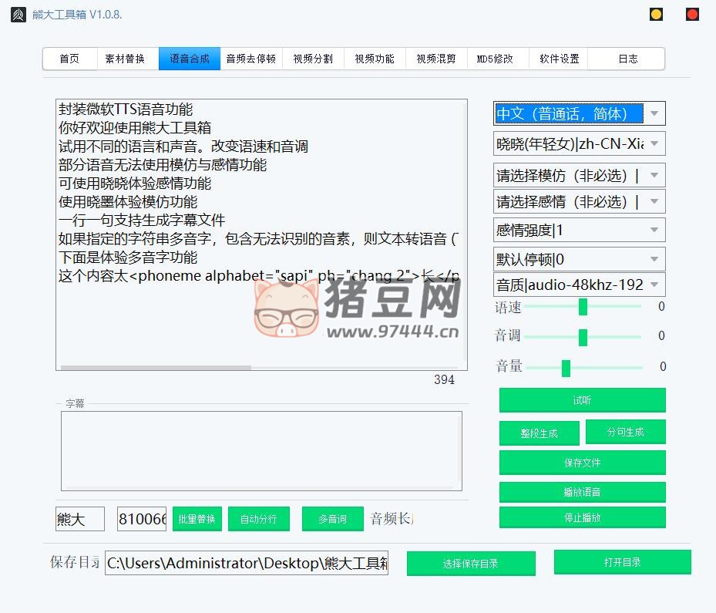
Task: Open the 视频分割 tab
Action: (313, 59)
